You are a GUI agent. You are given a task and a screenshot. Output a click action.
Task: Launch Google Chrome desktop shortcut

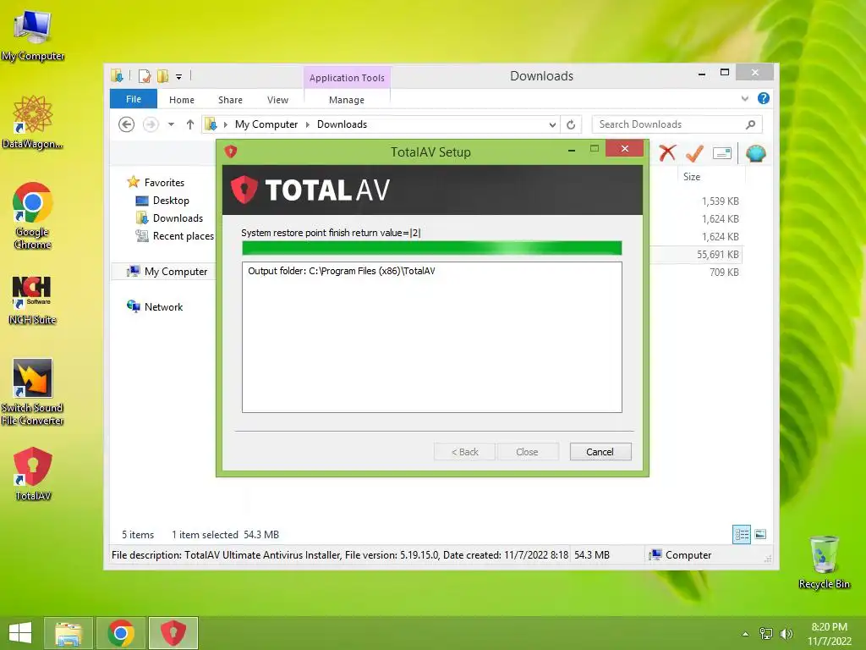tap(33, 215)
